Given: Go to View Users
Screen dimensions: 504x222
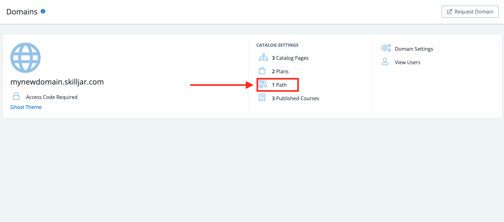Looking at the screenshot, I should (x=407, y=62).
